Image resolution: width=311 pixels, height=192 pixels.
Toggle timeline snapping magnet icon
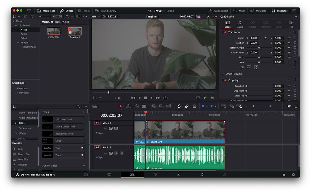pos(179,106)
